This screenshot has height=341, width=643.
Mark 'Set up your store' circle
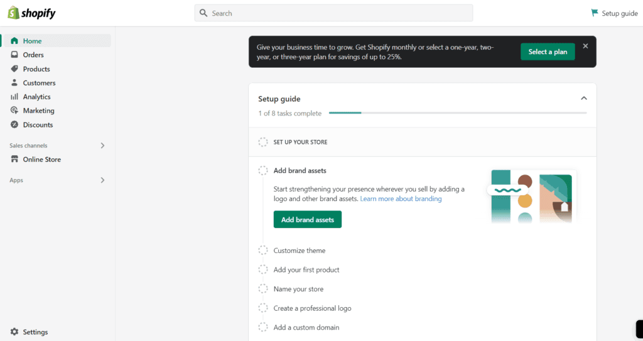tap(263, 142)
